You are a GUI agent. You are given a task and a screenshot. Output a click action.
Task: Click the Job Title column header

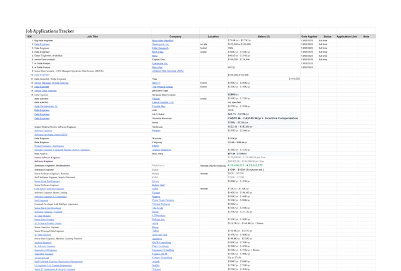[x=93, y=37]
